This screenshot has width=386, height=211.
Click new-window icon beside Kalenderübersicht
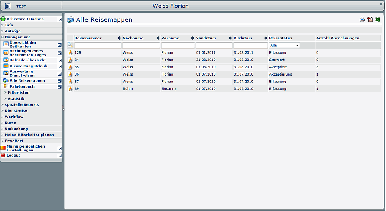pyautogui.click(x=59, y=60)
